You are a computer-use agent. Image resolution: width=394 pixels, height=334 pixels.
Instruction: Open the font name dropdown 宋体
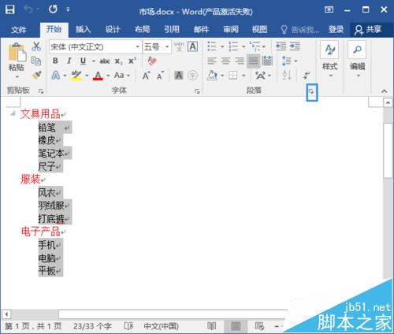pyautogui.click(x=138, y=46)
